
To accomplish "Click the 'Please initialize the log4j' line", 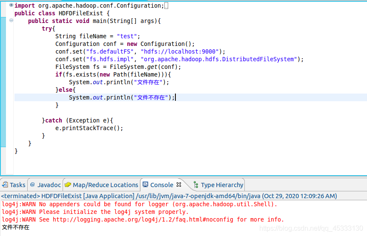I will tap(95, 212).
